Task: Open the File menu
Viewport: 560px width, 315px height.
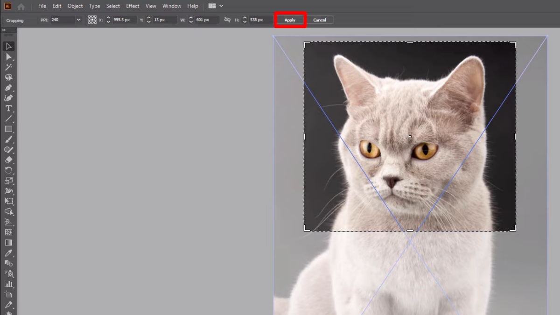Action: pos(42,6)
